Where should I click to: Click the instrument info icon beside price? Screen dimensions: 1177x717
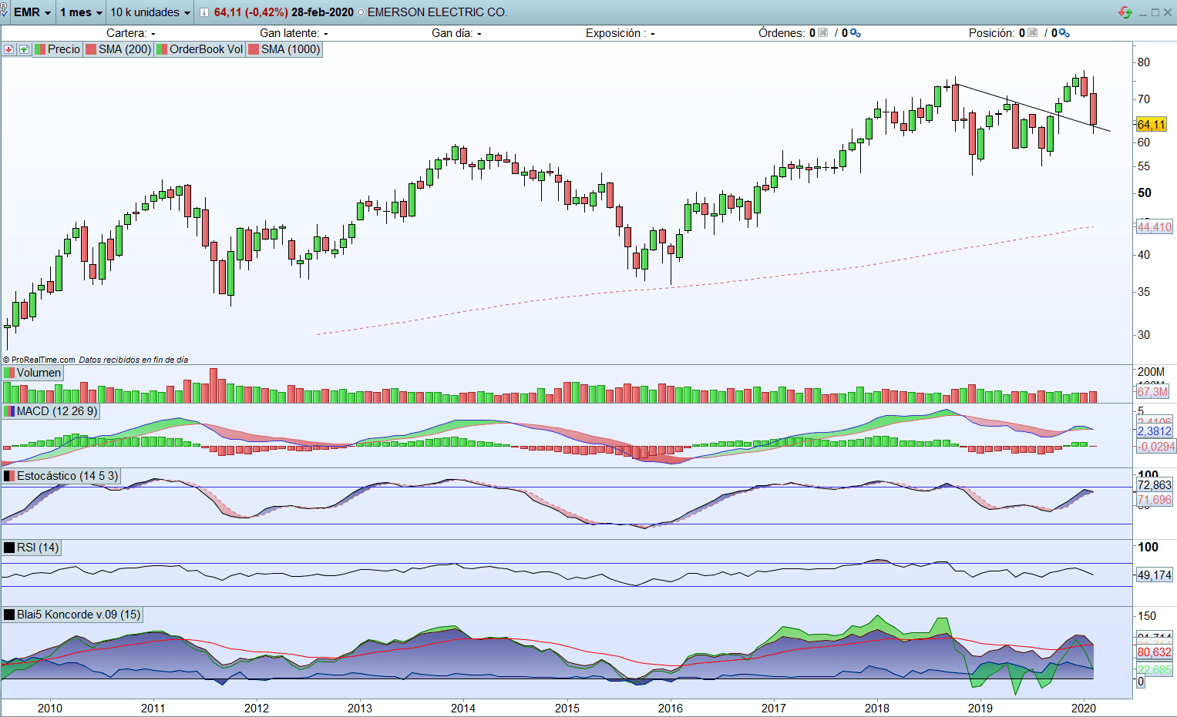point(203,12)
